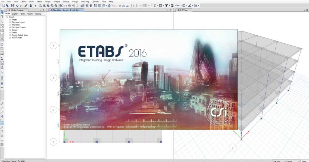
Task: Click grid bubble 1 in plan view
Action: point(53,142)
